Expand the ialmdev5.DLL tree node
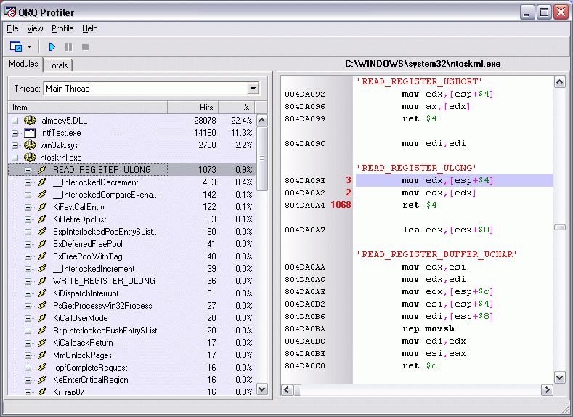 pos(15,121)
